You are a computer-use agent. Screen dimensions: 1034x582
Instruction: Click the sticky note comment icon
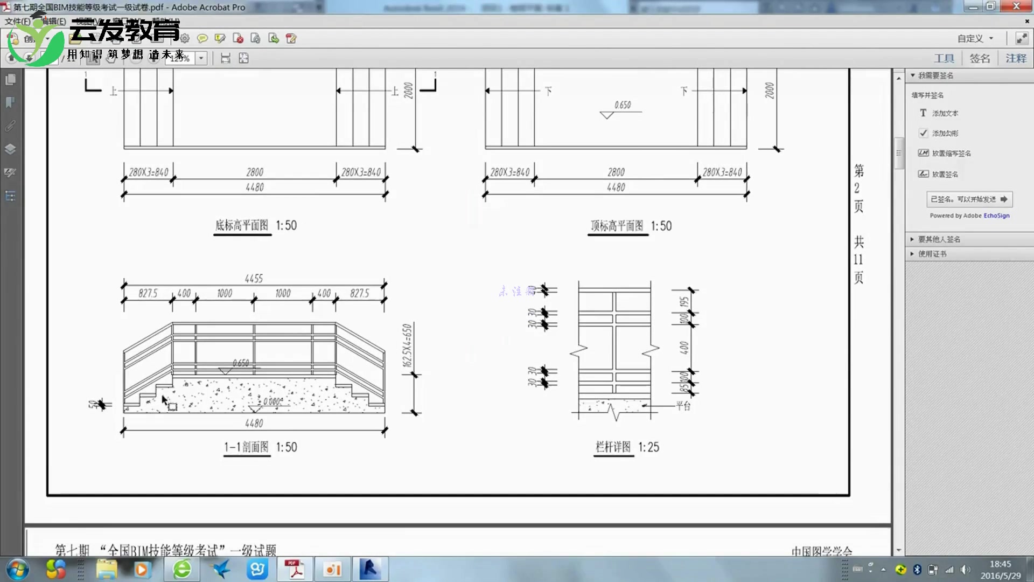pyautogui.click(x=202, y=38)
